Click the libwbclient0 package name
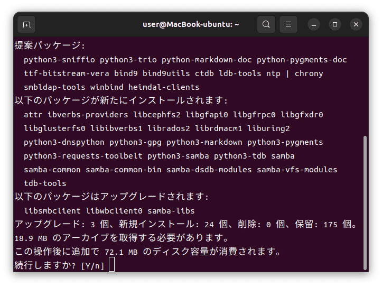This screenshot has width=382, height=287. coord(114,211)
